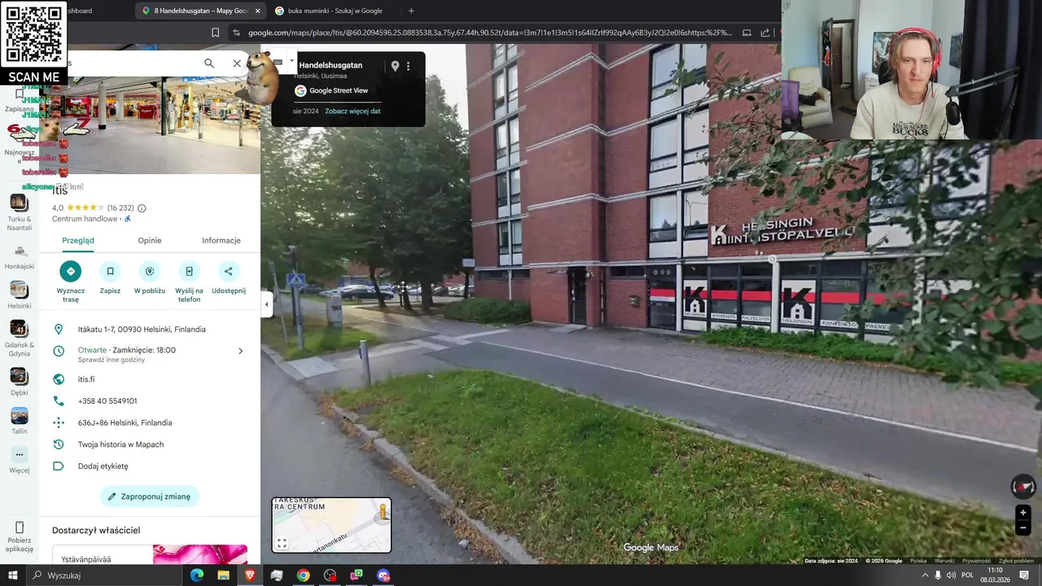Screen dimensions: 1042x586
Task: Open Discord from taskbar
Action: coord(383,575)
